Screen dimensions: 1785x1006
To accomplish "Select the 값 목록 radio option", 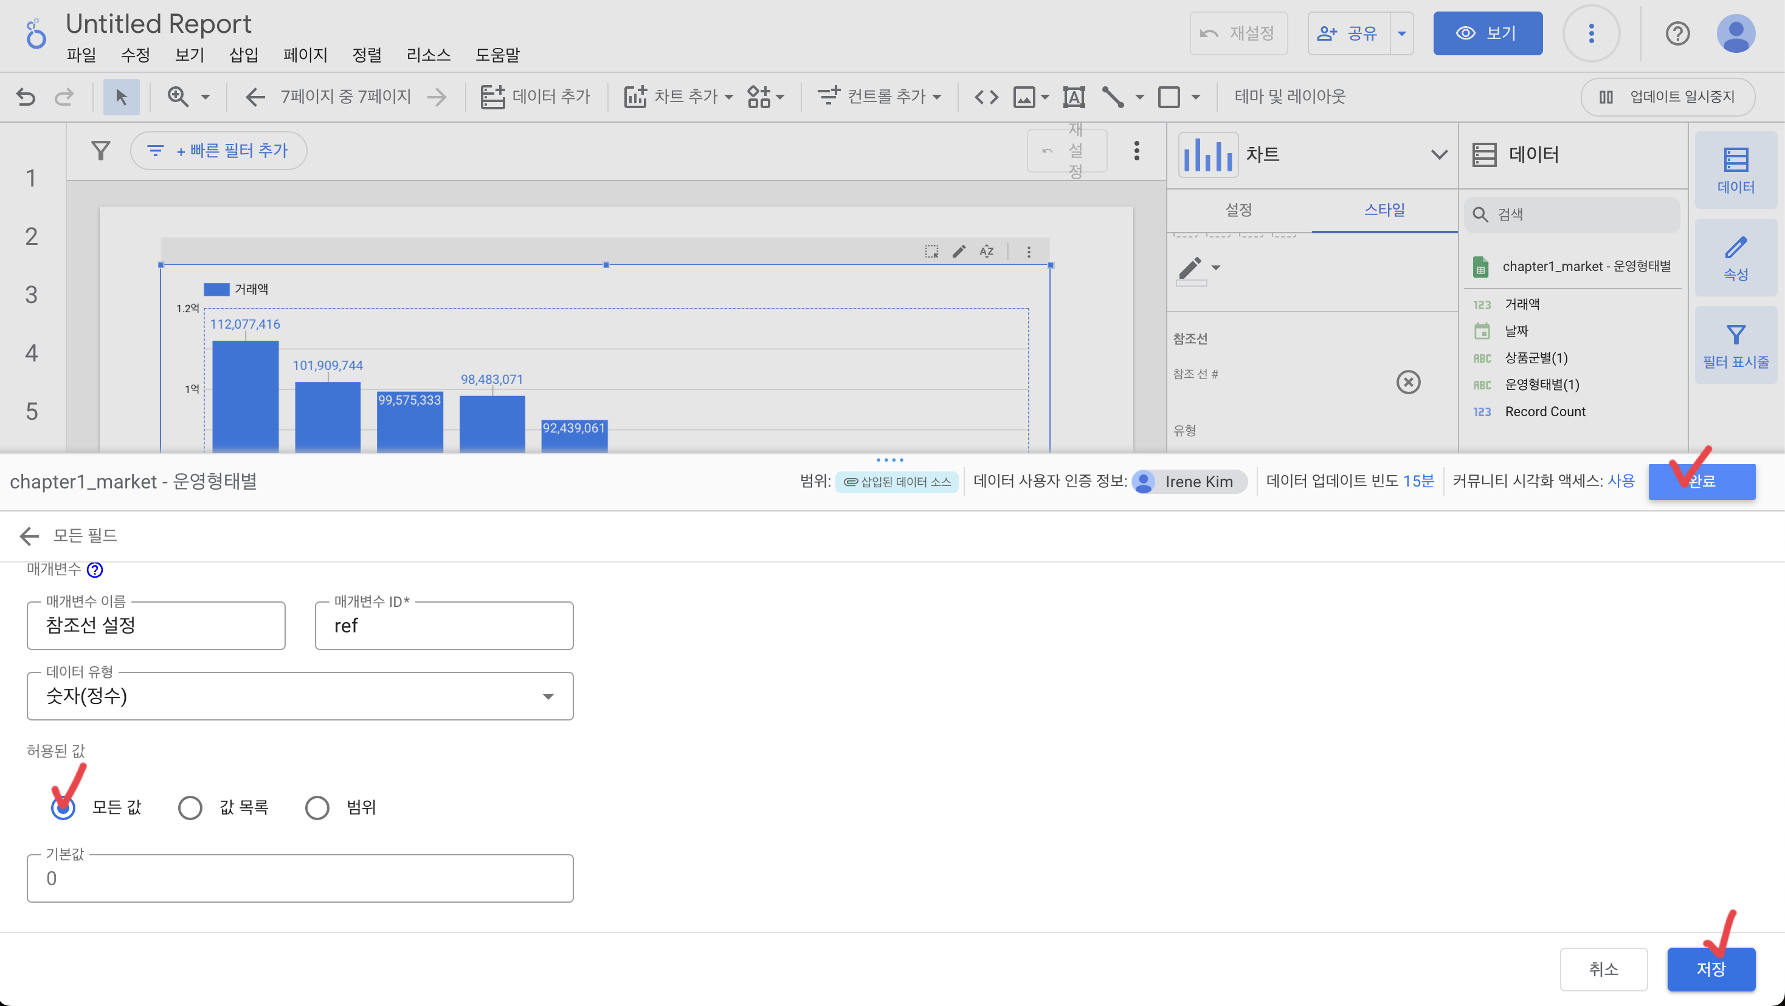I will (x=190, y=807).
